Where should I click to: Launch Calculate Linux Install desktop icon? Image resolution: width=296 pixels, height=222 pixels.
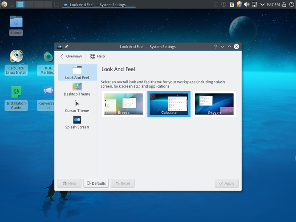pyautogui.click(x=16, y=62)
